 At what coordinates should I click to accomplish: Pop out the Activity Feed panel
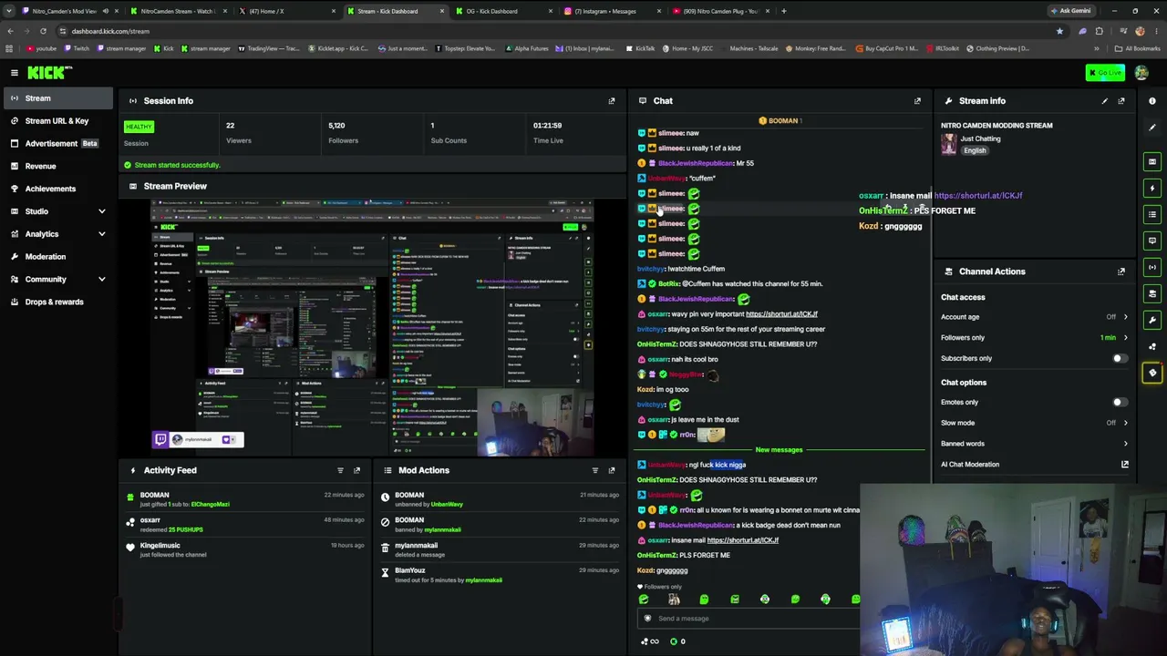(356, 470)
